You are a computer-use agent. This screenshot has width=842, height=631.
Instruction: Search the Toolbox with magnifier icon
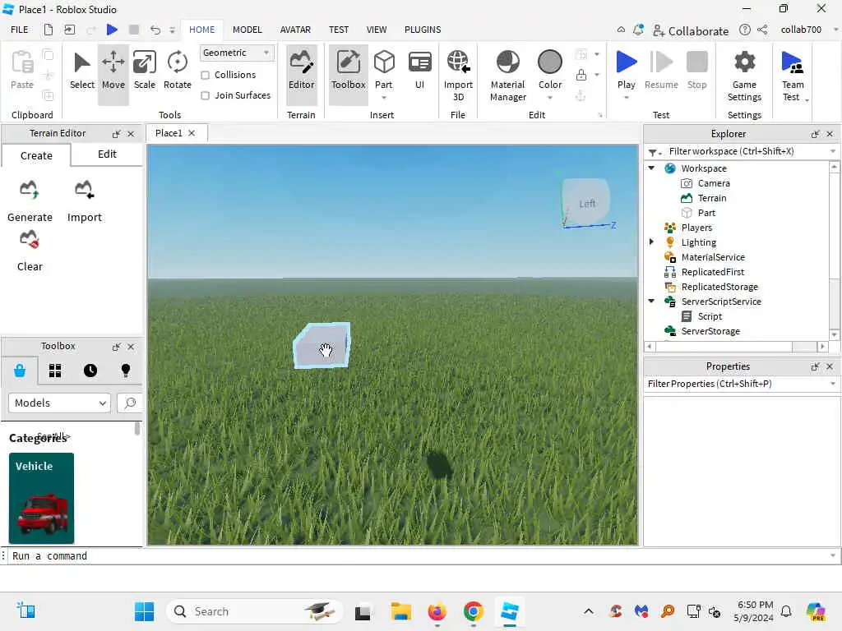click(x=129, y=403)
